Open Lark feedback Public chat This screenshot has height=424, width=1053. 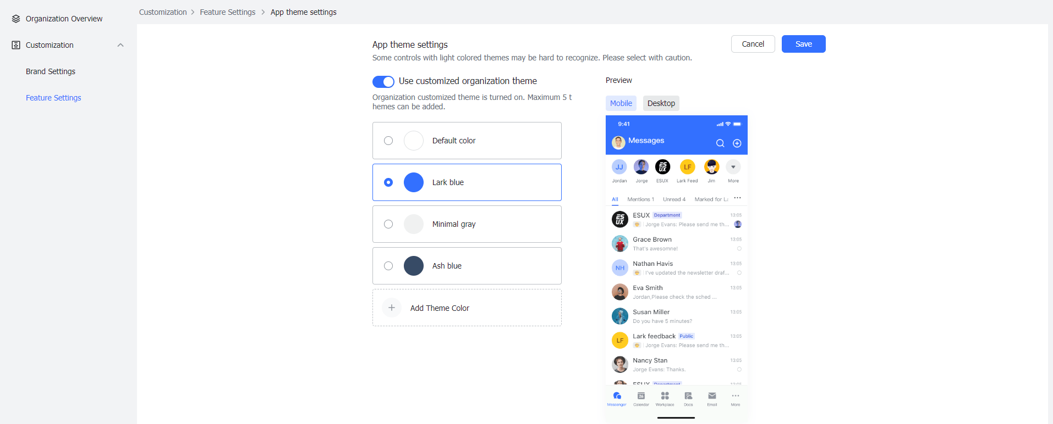point(677,340)
